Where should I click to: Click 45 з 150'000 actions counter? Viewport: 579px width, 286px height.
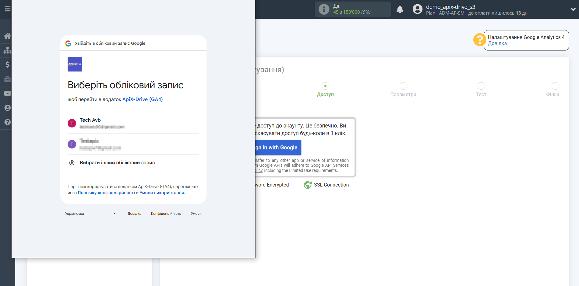tap(352, 12)
